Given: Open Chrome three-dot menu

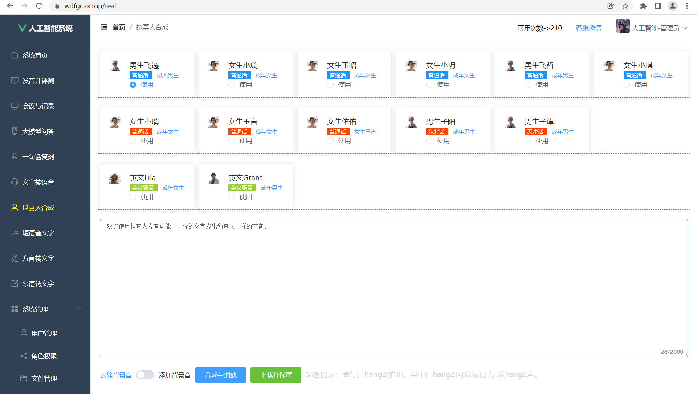Looking at the screenshot, I should (687, 6).
